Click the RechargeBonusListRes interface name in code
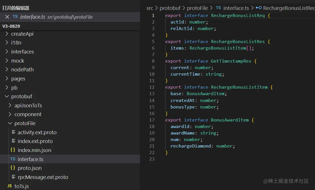This screenshot has height=190, width=315. (x=238, y=42)
